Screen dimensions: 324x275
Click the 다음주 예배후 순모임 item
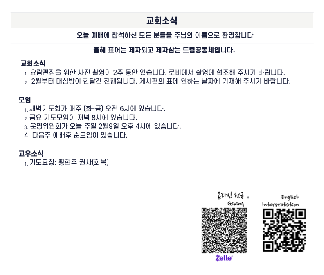(x=76, y=135)
